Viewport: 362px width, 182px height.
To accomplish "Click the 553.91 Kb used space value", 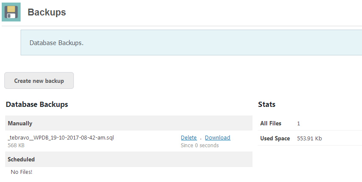I will pos(309,138).
